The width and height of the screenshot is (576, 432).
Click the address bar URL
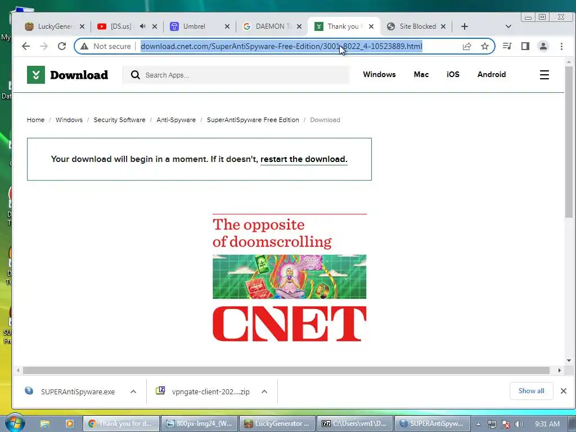pyautogui.click(x=281, y=46)
